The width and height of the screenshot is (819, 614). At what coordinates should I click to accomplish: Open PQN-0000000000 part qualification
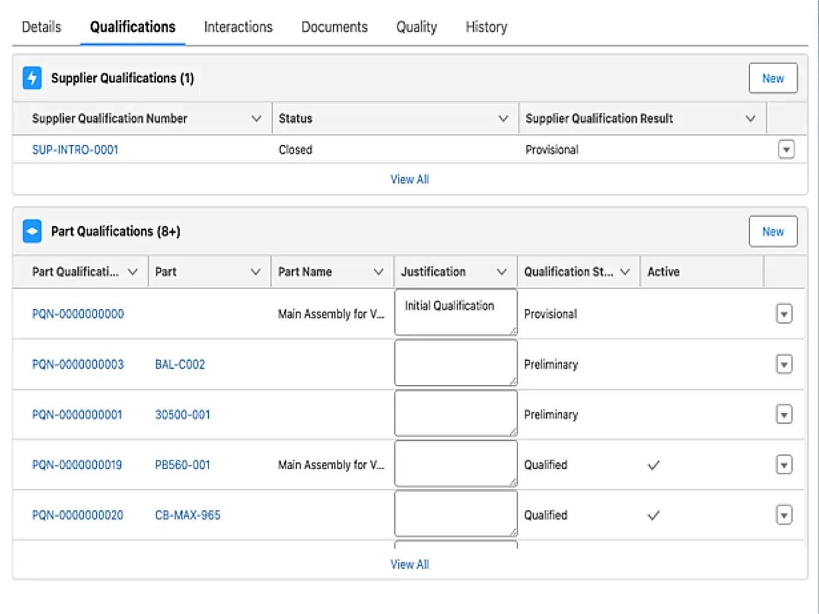pyautogui.click(x=78, y=314)
